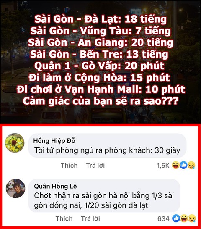Like Quân Hồng Lê's comment with Thích
Viewport: 201px width, 229px height.
[x=64, y=218]
